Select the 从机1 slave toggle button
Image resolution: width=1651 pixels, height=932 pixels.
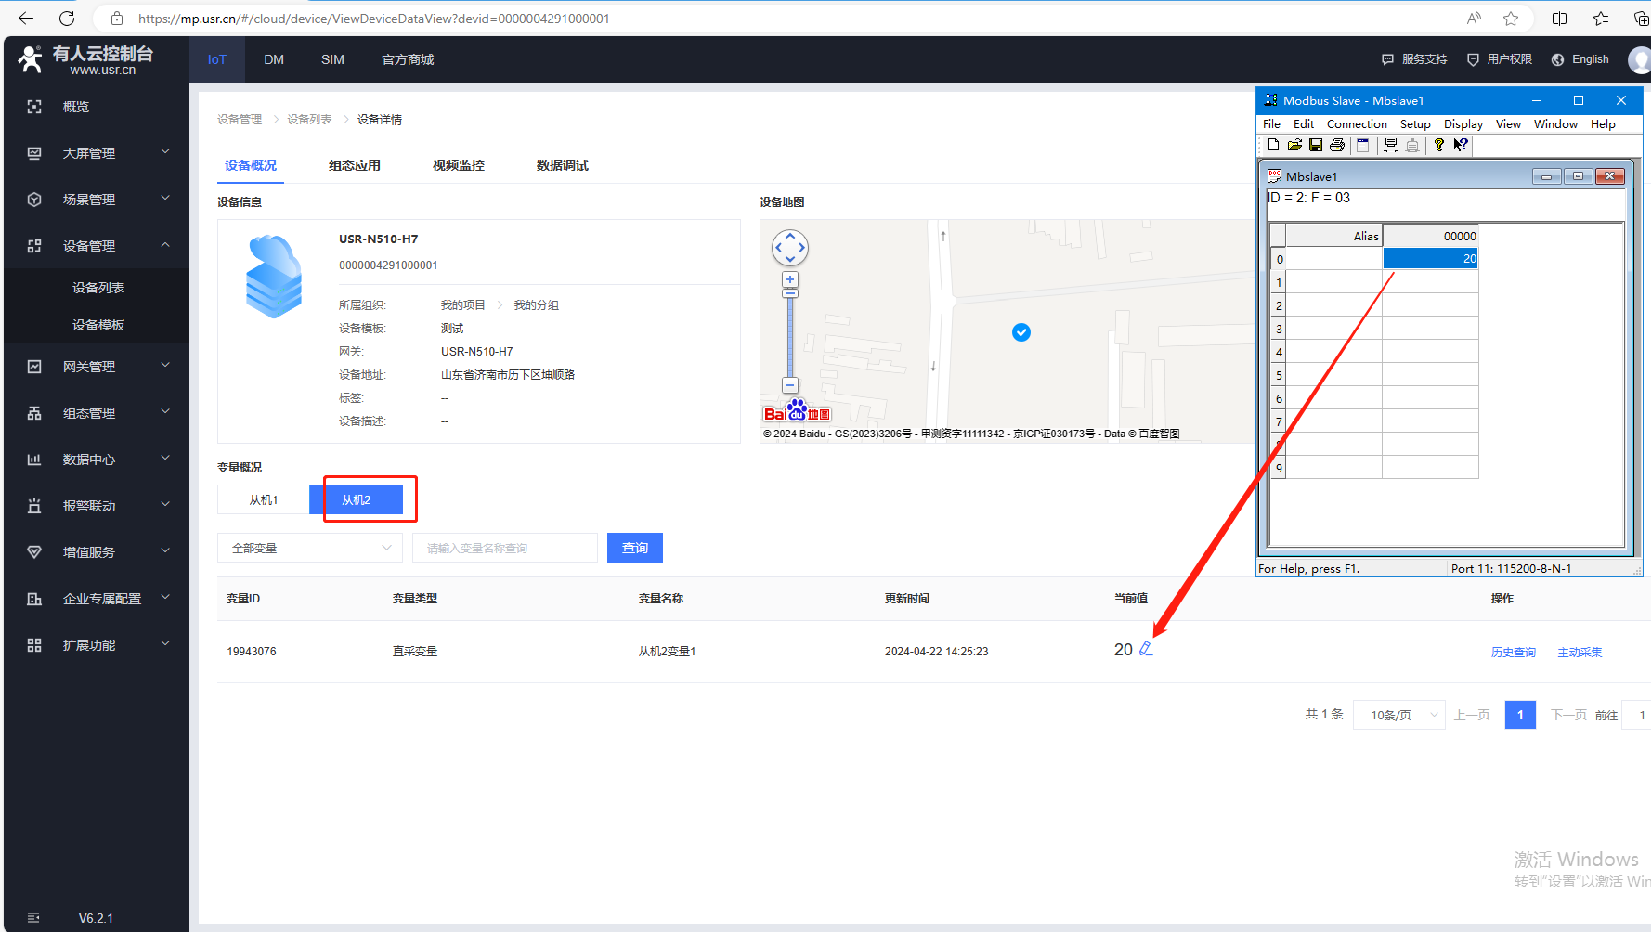[264, 499]
